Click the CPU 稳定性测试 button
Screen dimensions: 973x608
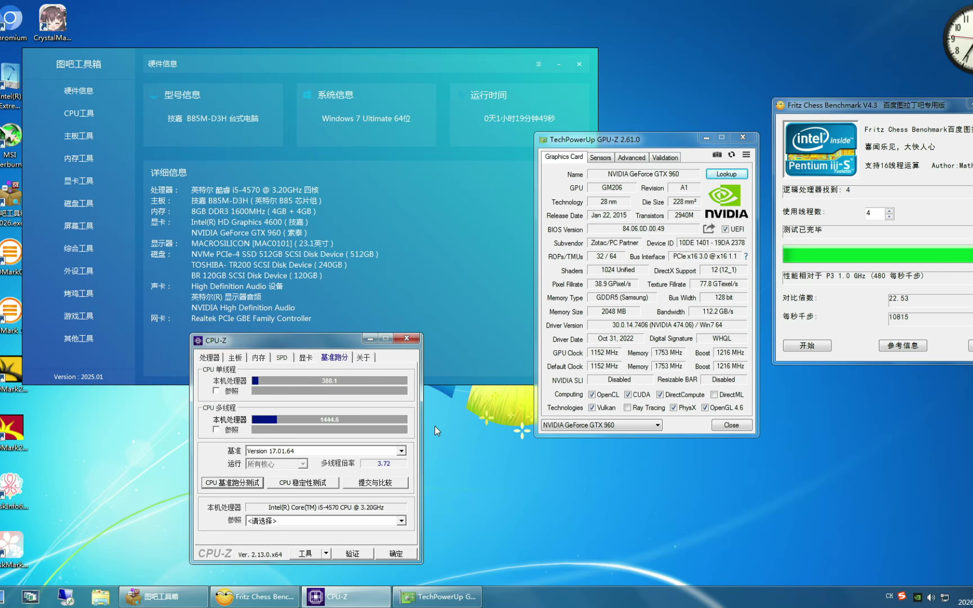click(303, 483)
